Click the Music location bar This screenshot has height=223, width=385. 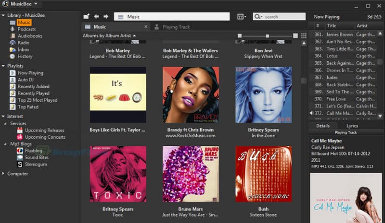pyautogui.click(x=172, y=17)
